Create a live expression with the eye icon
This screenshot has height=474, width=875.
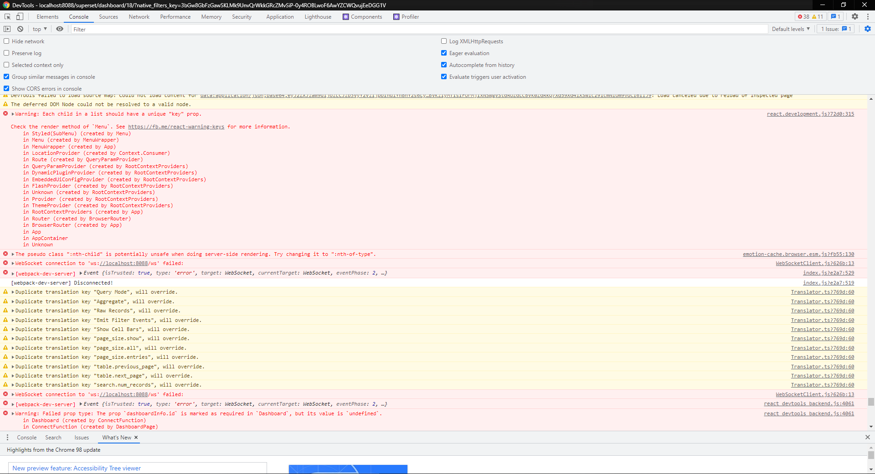point(60,29)
